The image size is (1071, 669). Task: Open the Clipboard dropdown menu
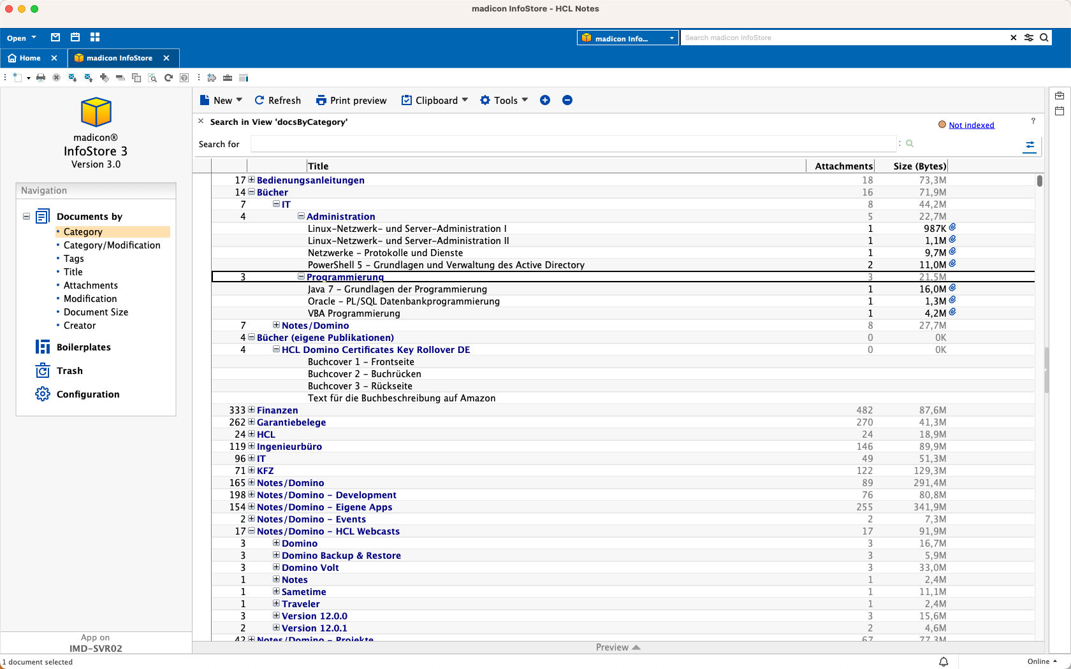[435, 100]
